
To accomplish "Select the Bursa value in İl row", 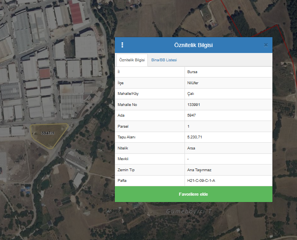I will (x=192, y=72).
